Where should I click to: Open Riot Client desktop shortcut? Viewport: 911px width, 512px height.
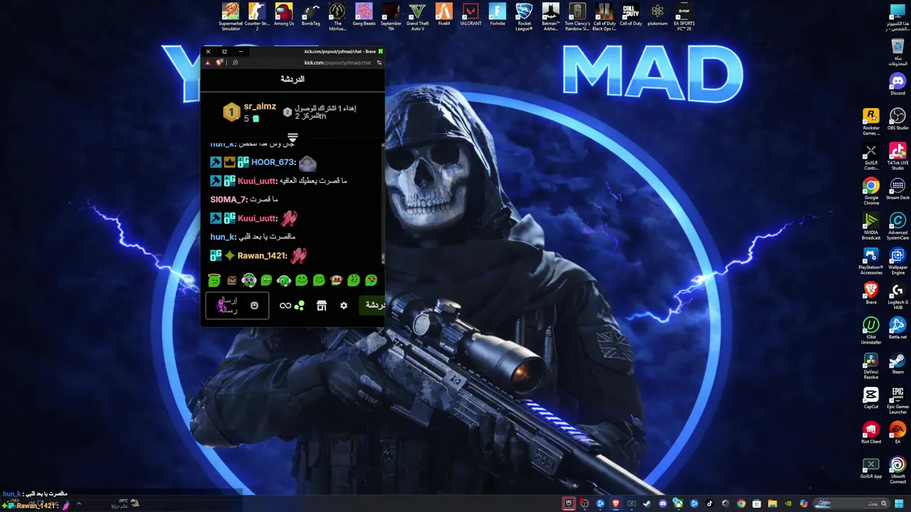pos(871,433)
